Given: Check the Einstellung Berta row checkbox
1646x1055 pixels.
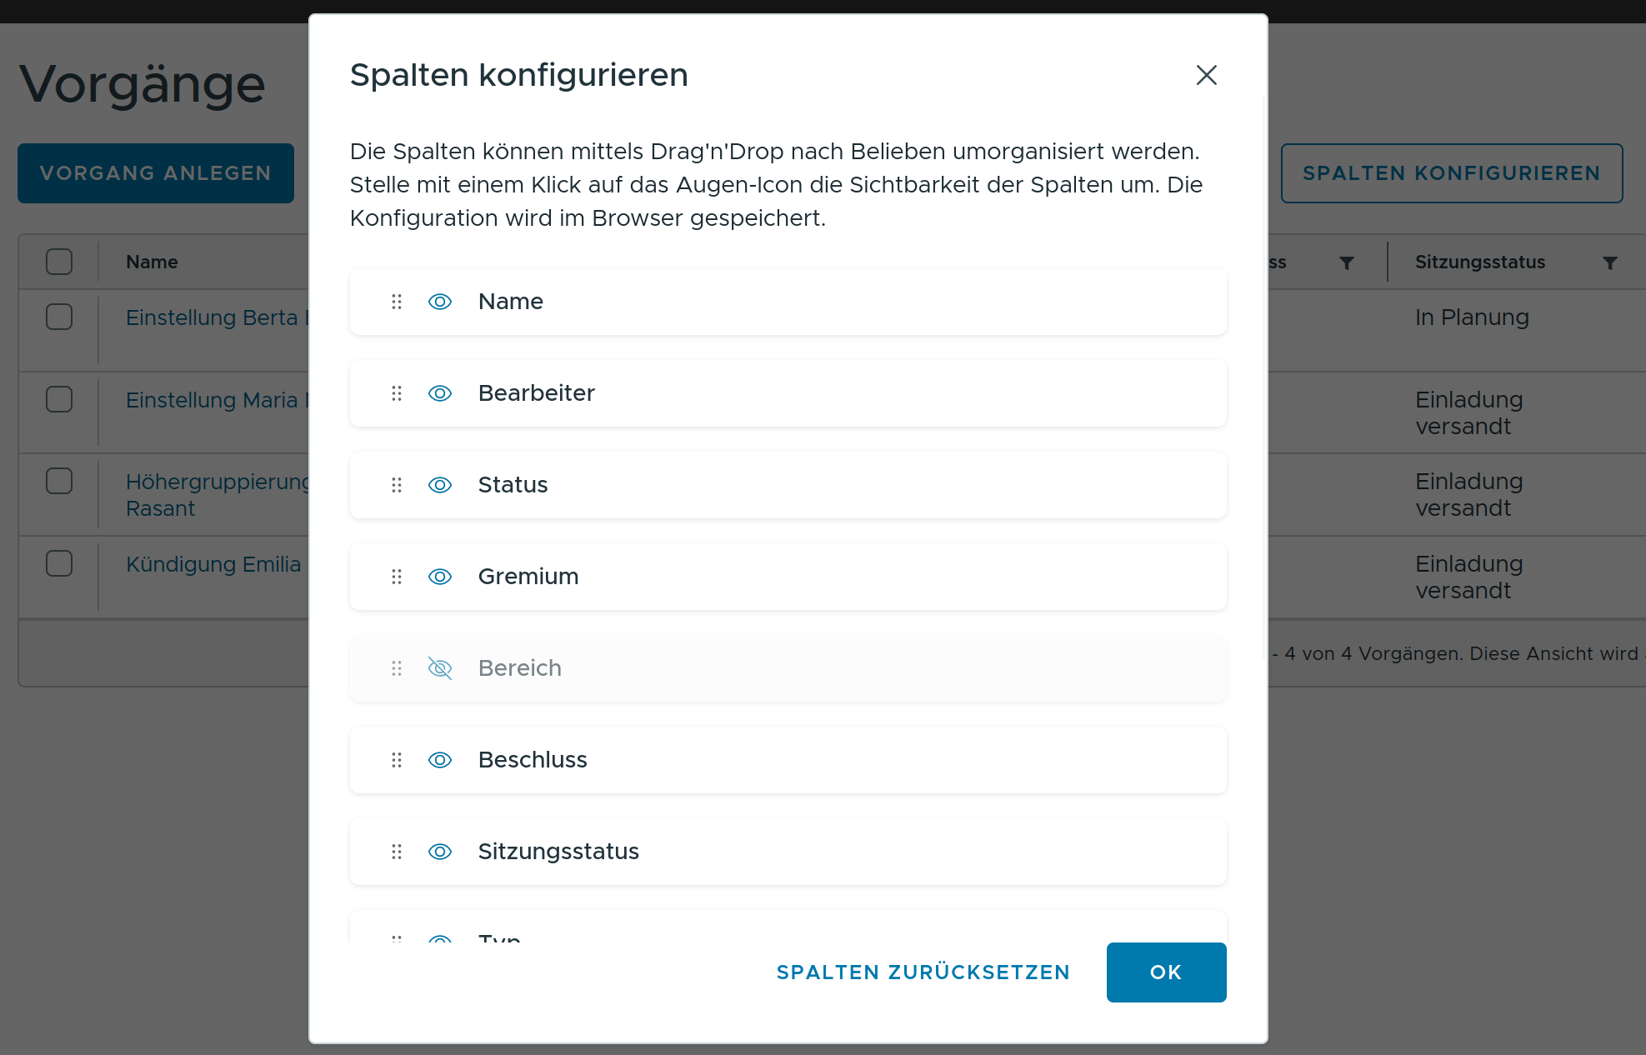Looking at the screenshot, I should click(59, 317).
